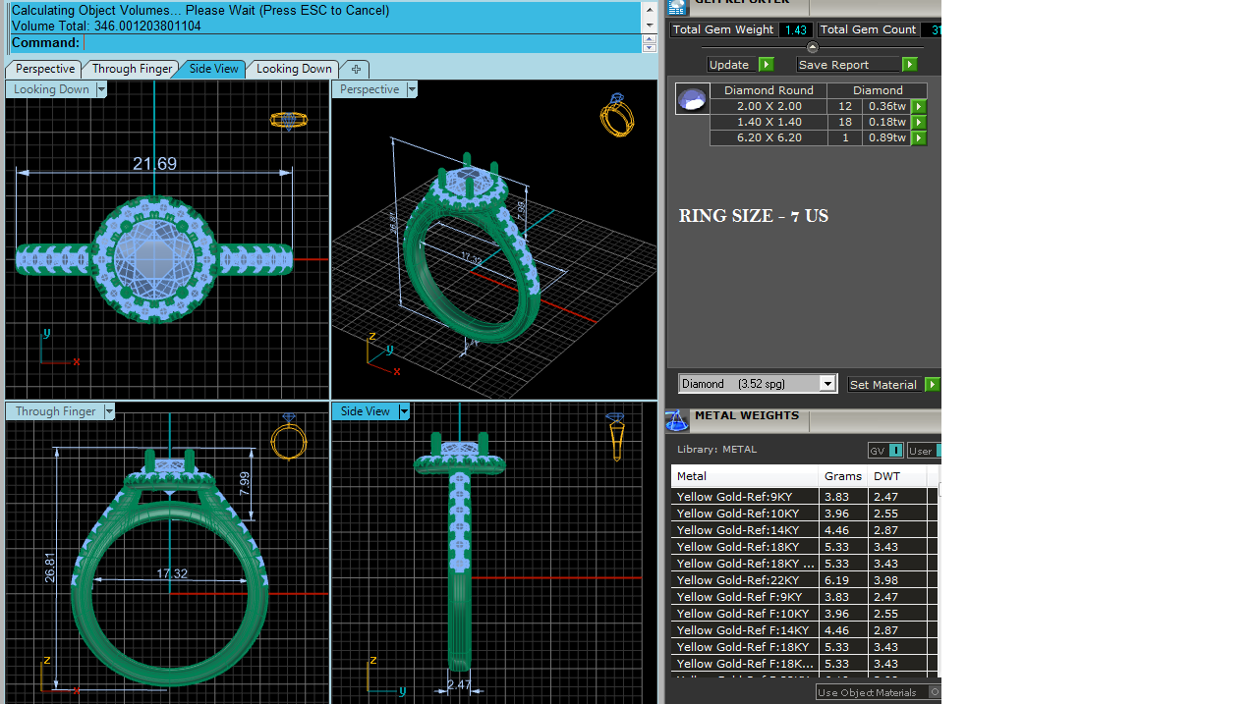Click the Set Material button
1252x704 pixels.
click(885, 385)
